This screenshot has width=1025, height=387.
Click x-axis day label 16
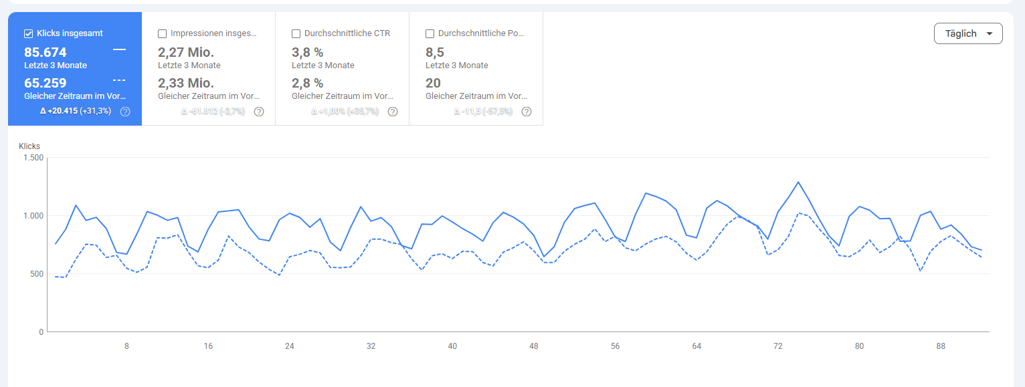point(208,346)
